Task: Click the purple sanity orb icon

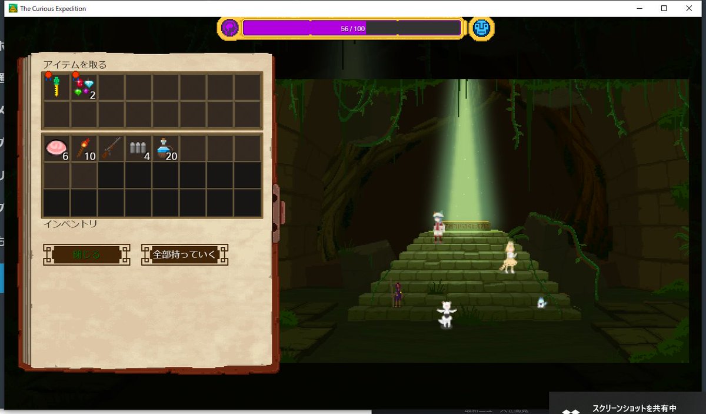Action: (x=230, y=28)
